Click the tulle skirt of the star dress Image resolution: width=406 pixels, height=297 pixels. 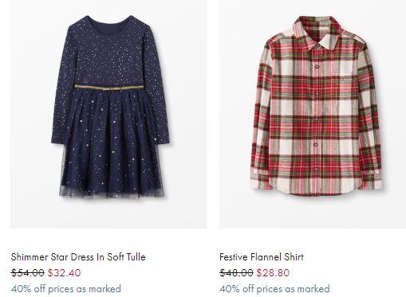pos(111,143)
